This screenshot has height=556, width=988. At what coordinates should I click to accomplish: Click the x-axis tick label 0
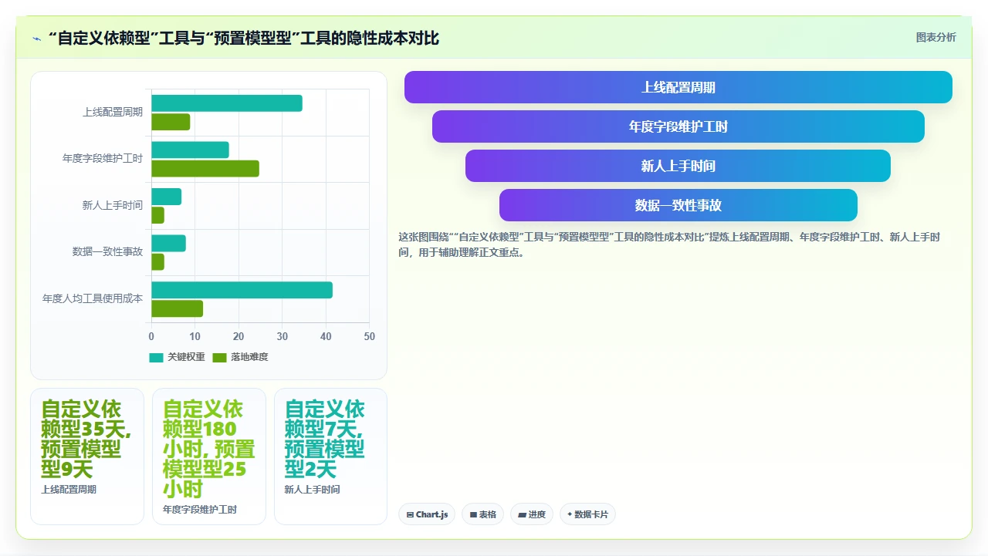[x=151, y=336]
